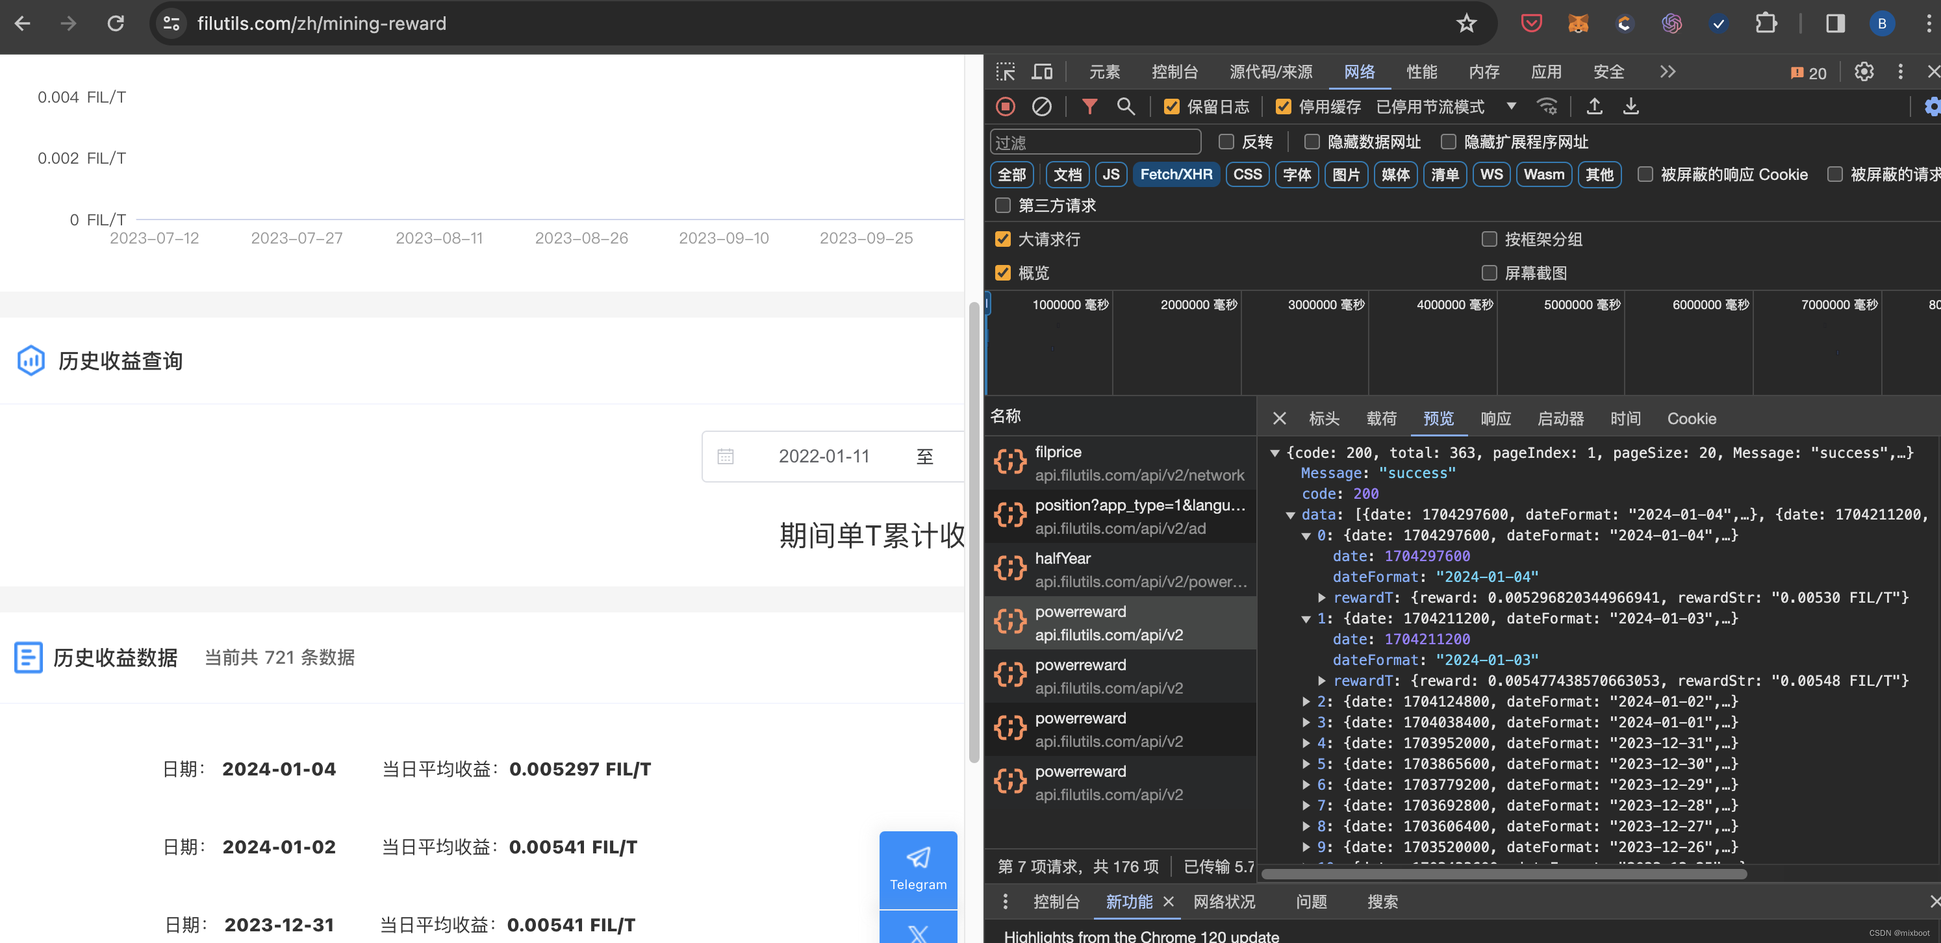Stop recording network log
The image size is (1941, 943).
[1005, 107]
